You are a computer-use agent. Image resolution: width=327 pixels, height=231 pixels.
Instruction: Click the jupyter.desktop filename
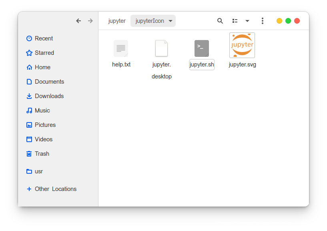coord(162,70)
